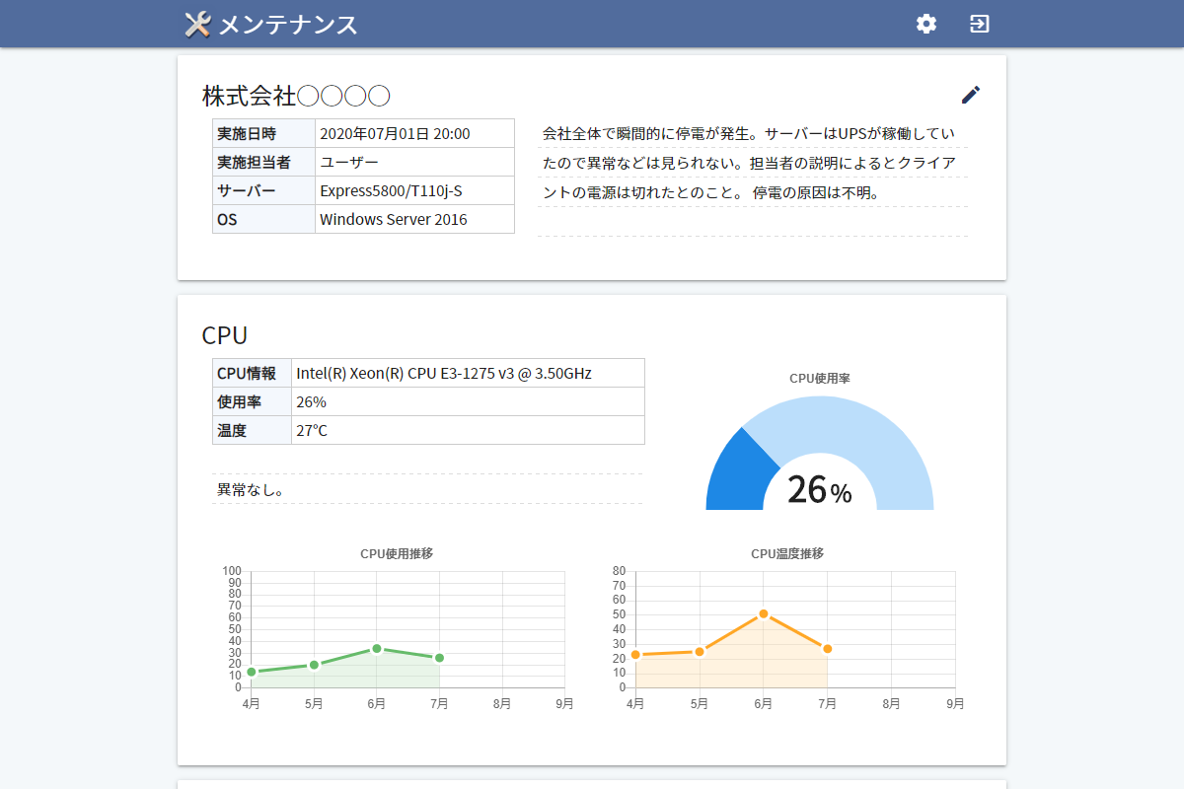Click the 使用率 label cell

click(252, 401)
